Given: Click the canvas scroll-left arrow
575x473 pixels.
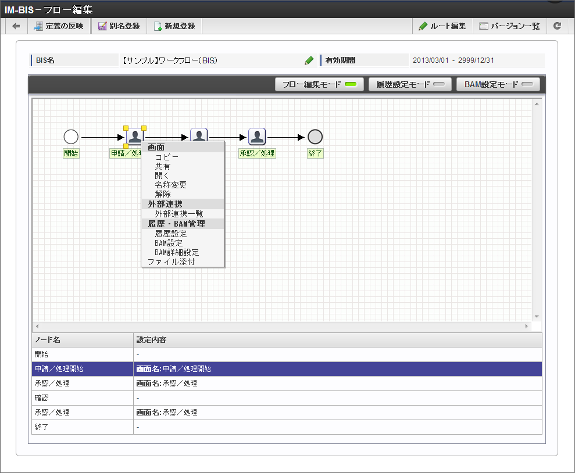Looking at the screenshot, I should 37,326.
